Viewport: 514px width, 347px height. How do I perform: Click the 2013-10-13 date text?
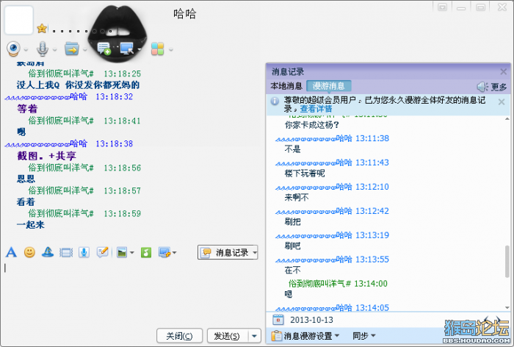coord(311,320)
